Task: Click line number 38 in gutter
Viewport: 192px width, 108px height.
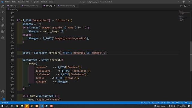Action: pos(12,53)
